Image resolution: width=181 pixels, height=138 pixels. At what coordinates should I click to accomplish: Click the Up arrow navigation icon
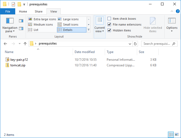point(25,44)
